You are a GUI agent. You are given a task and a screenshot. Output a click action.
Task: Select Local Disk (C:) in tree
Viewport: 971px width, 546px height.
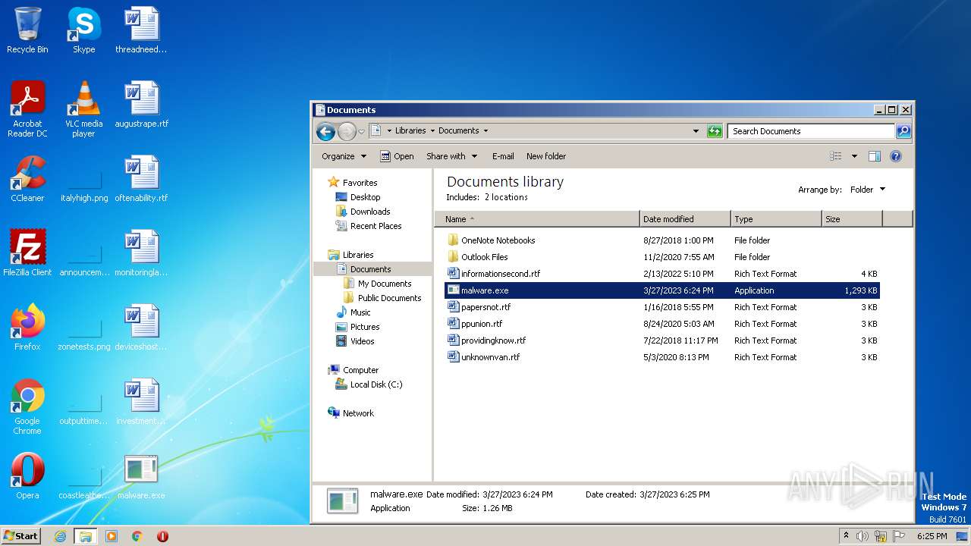point(369,384)
